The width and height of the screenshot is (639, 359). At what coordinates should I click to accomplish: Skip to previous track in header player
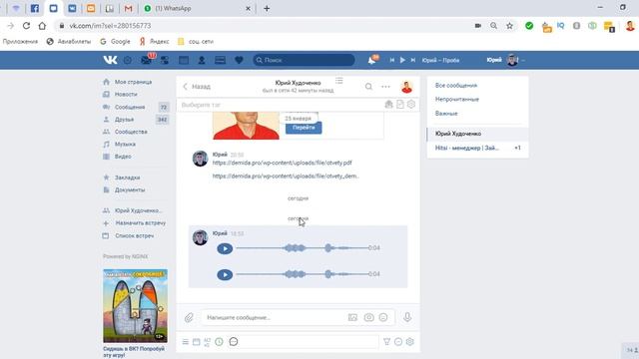pos(392,60)
